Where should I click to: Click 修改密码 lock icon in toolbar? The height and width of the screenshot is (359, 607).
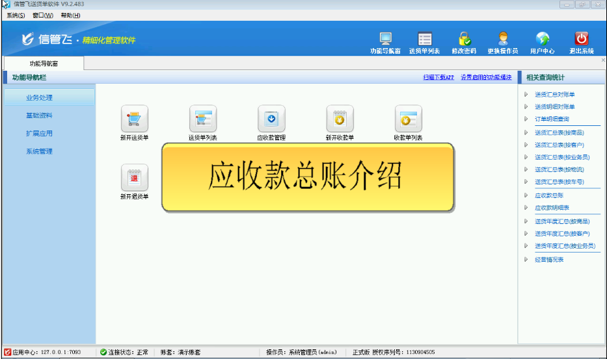click(464, 40)
